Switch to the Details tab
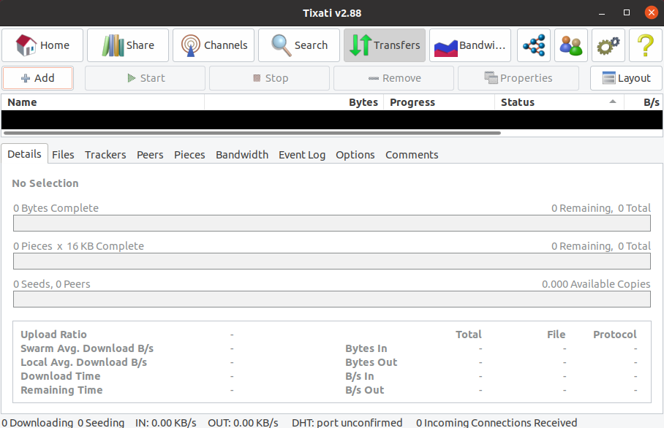Image resolution: width=664 pixels, height=428 pixels. pyautogui.click(x=24, y=154)
